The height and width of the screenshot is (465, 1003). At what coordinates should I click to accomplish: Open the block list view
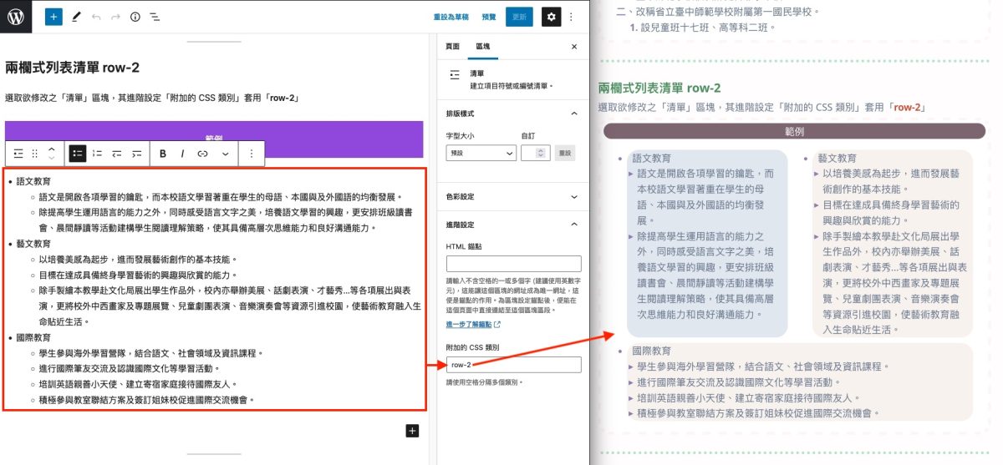(155, 17)
